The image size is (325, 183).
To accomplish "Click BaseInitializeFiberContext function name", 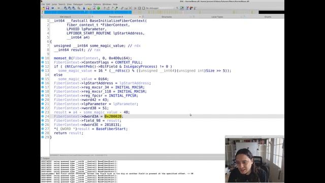I will [x=117, y=21].
